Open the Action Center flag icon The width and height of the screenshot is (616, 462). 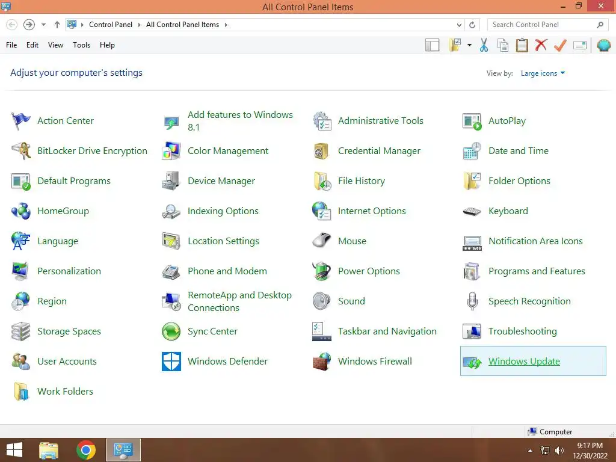coord(20,120)
